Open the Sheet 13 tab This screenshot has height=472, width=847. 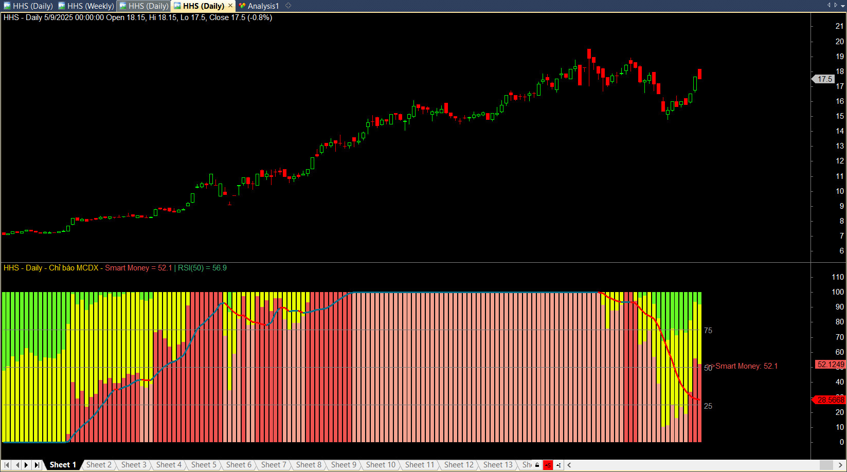498,465
